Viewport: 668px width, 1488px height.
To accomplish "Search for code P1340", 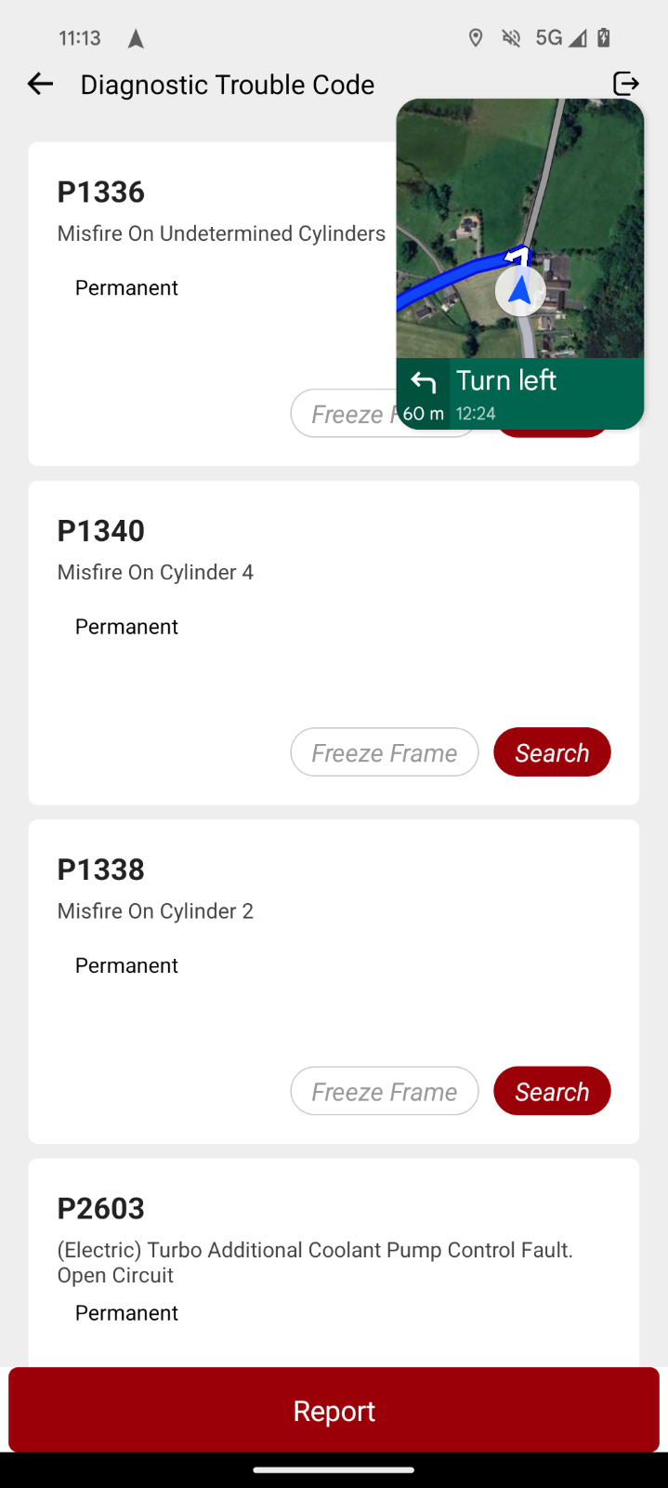I will (552, 752).
